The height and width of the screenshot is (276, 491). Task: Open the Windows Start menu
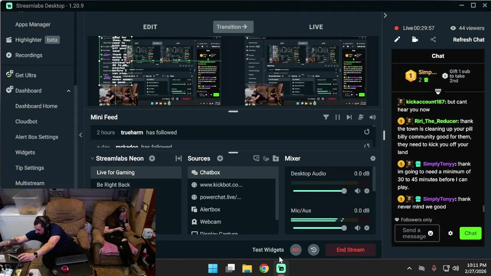click(x=213, y=268)
